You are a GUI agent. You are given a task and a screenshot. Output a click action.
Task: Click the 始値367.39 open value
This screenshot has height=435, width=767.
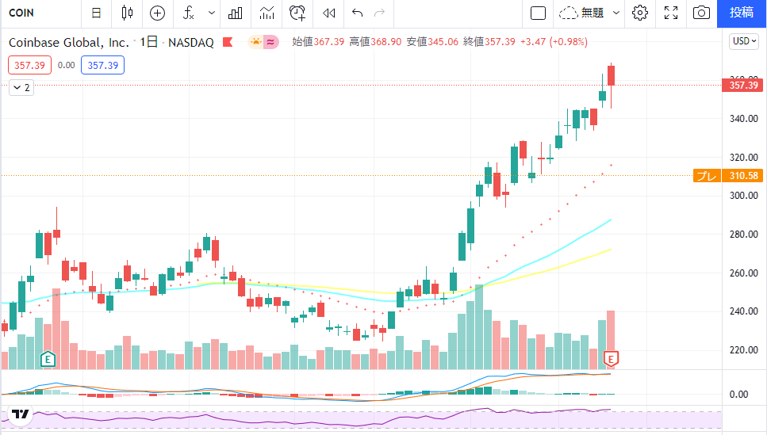click(318, 42)
